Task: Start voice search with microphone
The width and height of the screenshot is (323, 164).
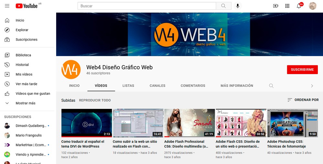Action: (x=237, y=6)
